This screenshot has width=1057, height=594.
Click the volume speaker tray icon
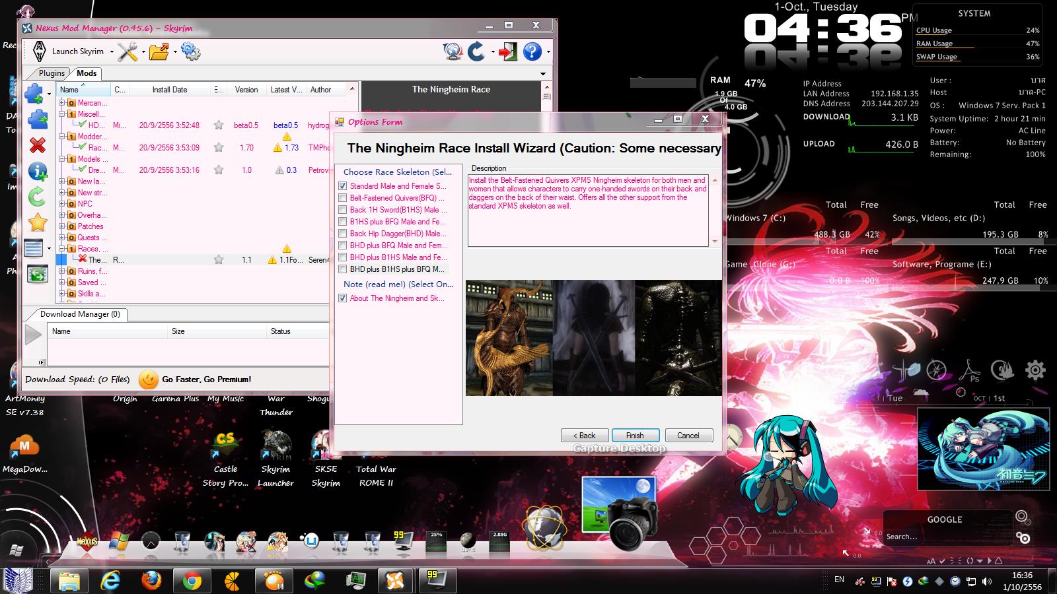click(987, 581)
